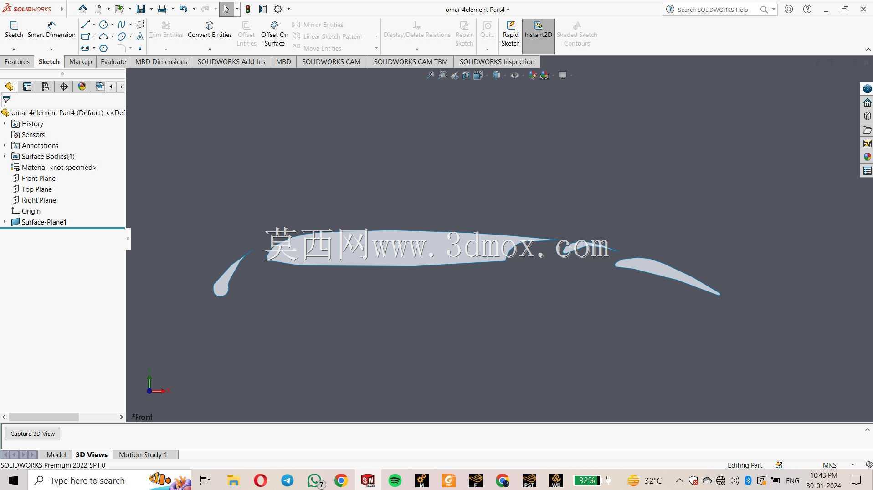Open Spotify from the taskbar
Screen dimensions: 873x490
[395, 480]
